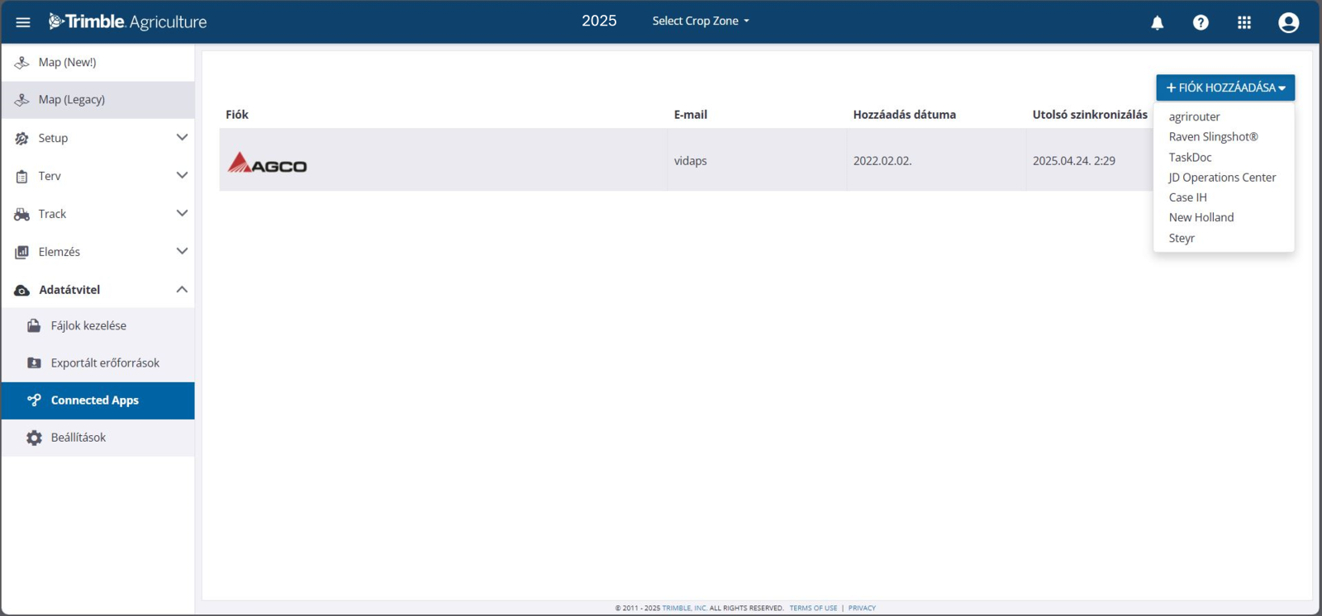
Task: Choose agrirouter from the account list
Action: [1194, 116]
